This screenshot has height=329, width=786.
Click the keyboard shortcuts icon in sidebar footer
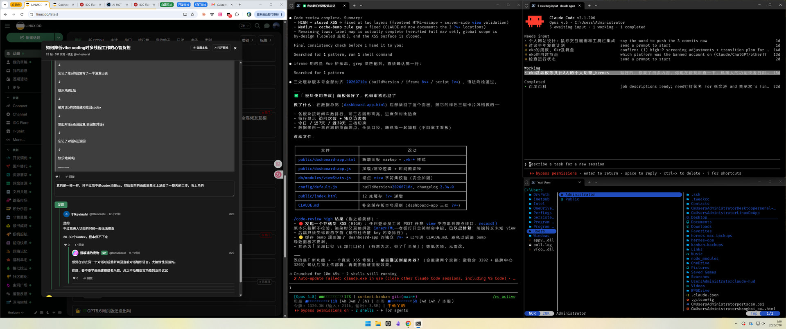coord(60,313)
